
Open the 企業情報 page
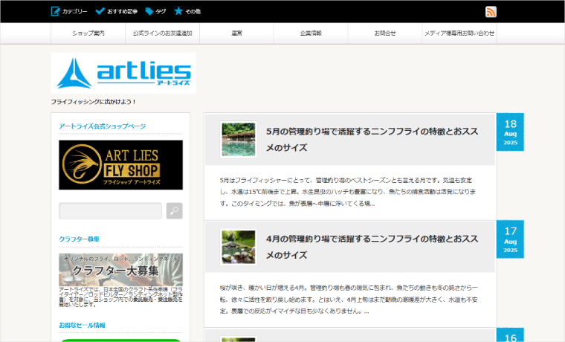pyautogui.click(x=311, y=33)
